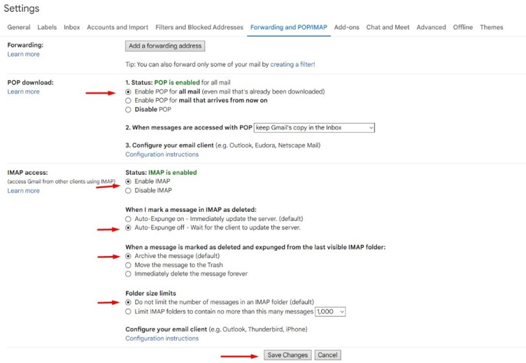Image resolution: width=526 pixels, height=363 pixels.
Task: Open Learn more under IMAP access
Action: coord(24,191)
